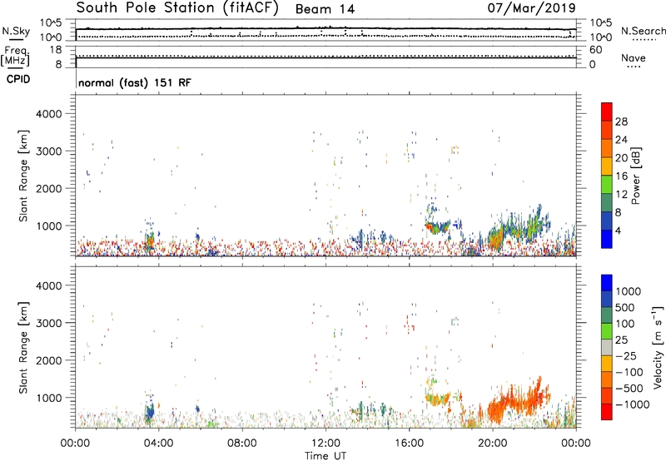Click the light green Power colorbar segment near 16
This screenshot has width=666, height=461.
(x=607, y=184)
